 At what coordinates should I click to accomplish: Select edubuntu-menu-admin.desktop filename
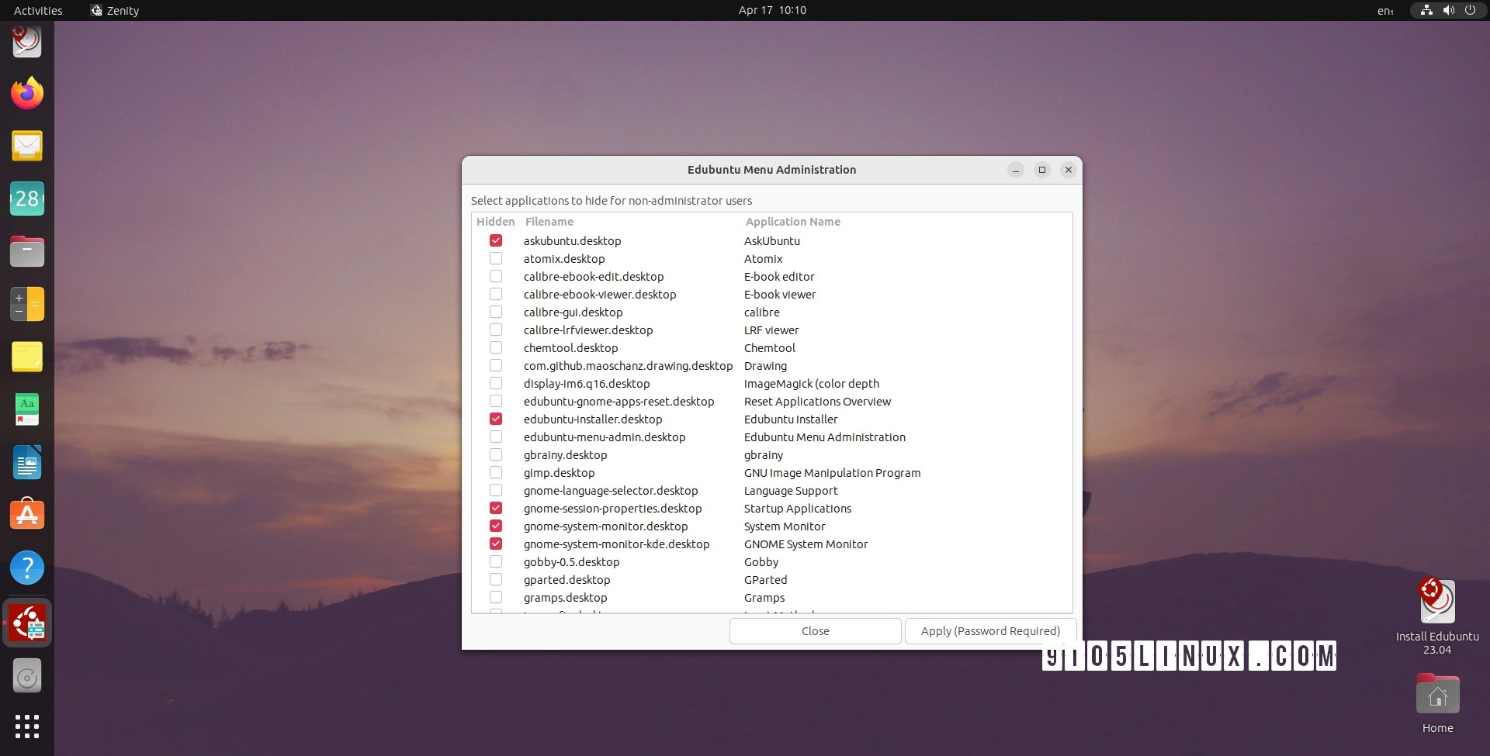[605, 437]
